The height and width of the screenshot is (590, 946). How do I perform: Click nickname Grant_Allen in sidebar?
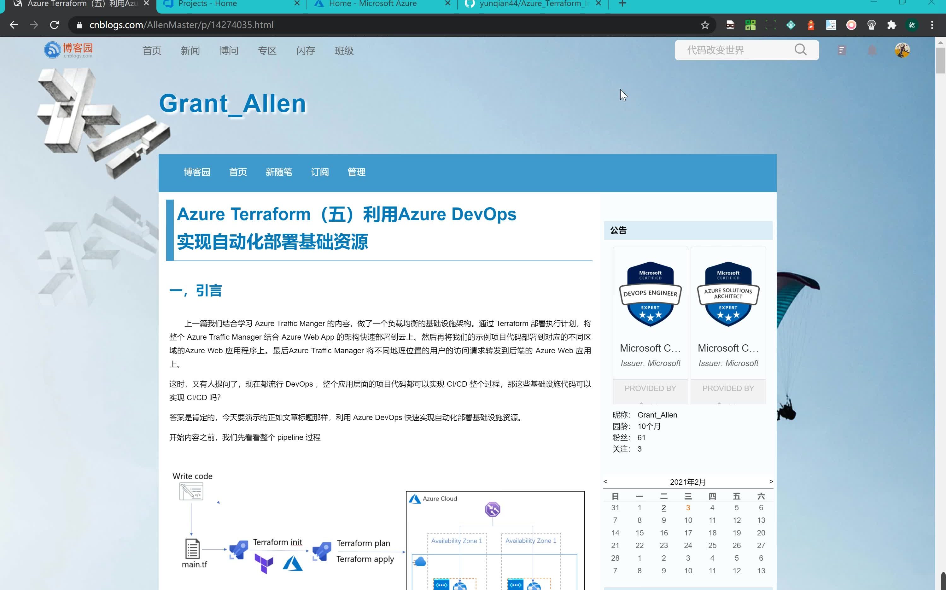pyautogui.click(x=657, y=415)
